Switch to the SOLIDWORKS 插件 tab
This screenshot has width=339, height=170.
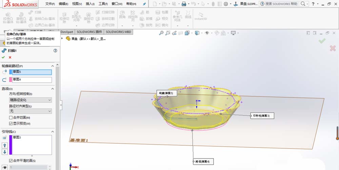[x=89, y=32]
